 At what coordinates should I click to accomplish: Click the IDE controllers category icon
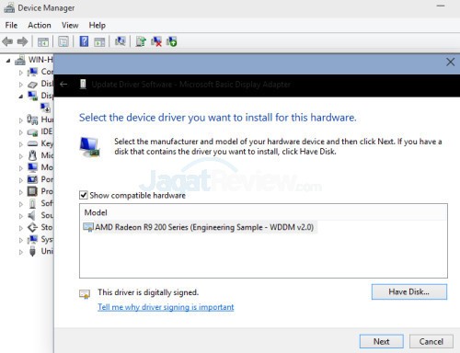32,131
